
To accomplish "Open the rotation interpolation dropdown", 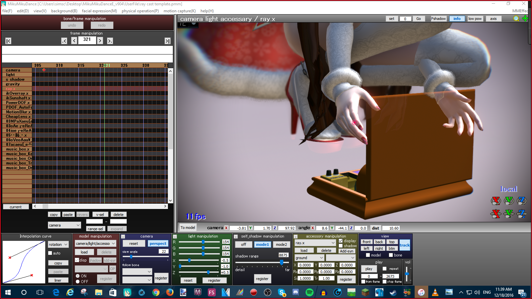I will point(58,245).
